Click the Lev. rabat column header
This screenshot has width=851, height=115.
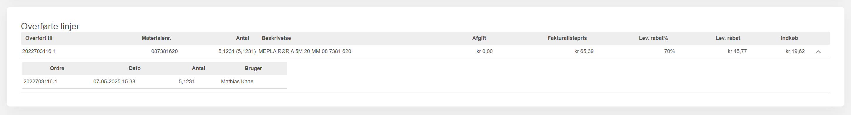tap(728, 38)
